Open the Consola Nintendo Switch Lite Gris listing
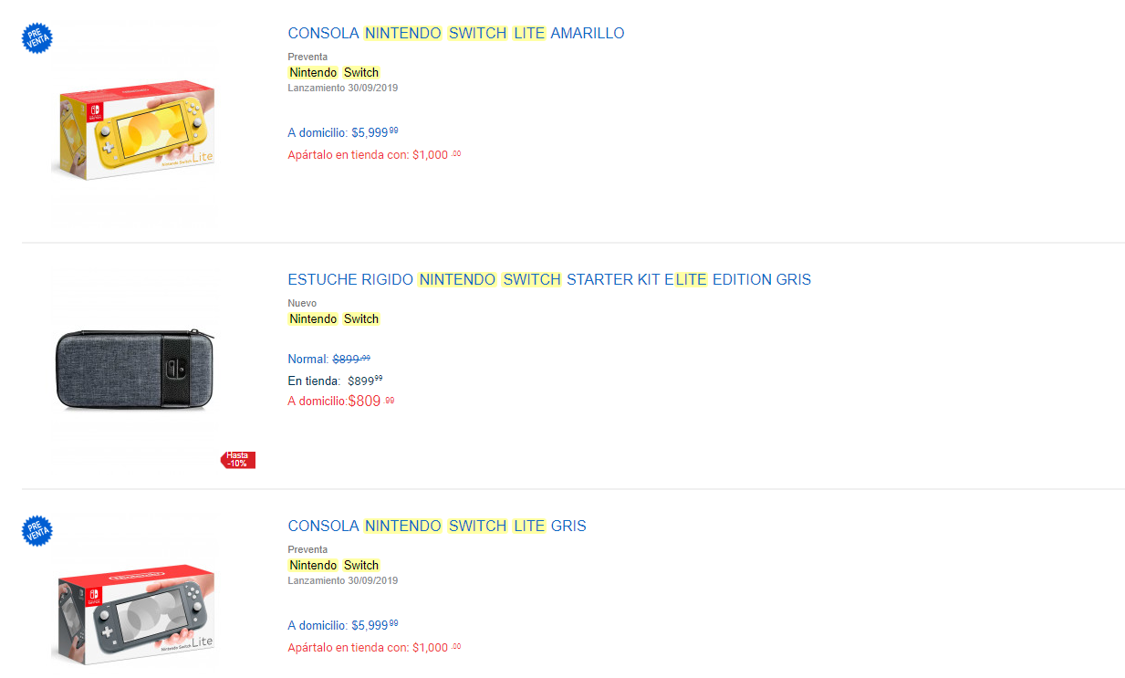Image resolution: width=1125 pixels, height=678 pixels. 436,526
